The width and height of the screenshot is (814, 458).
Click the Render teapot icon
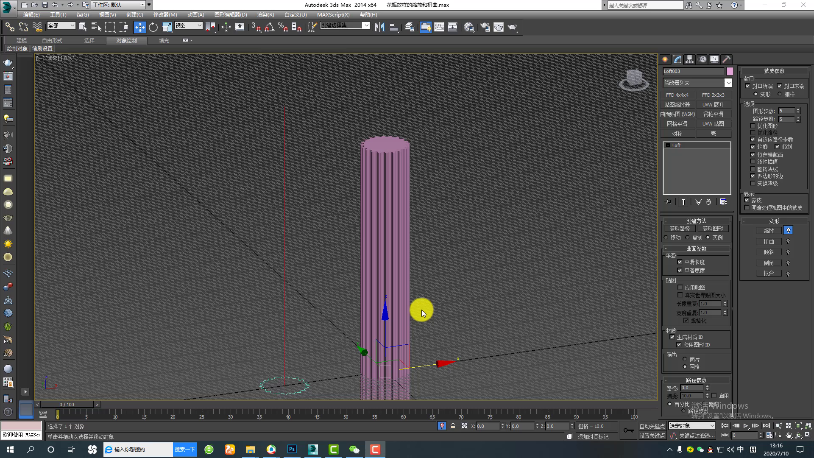coord(513,27)
